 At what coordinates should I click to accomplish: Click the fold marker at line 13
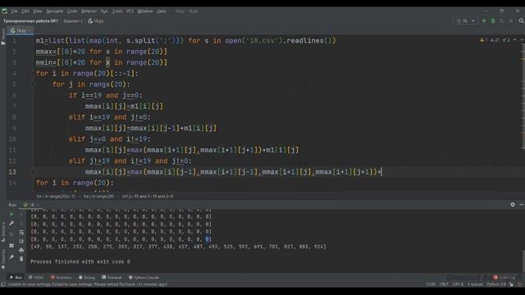pyautogui.click(x=34, y=172)
